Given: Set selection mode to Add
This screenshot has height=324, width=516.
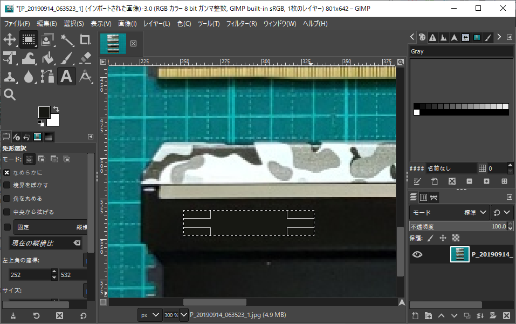Looking at the screenshot, I should tap(42, 159).
